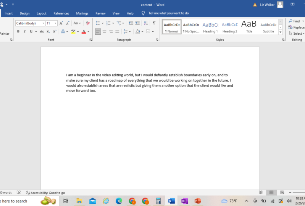Image resolution: width=305 pixels, height=206 pixels.
Task: Open the References tab
Action: [61, 13]
